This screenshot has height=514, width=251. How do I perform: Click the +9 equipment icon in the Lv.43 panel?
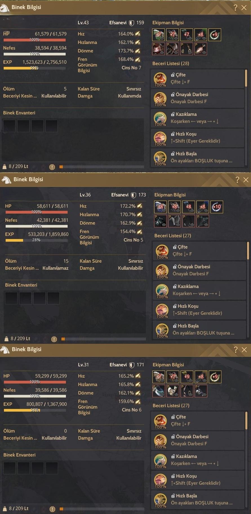[x=215, y=35]
